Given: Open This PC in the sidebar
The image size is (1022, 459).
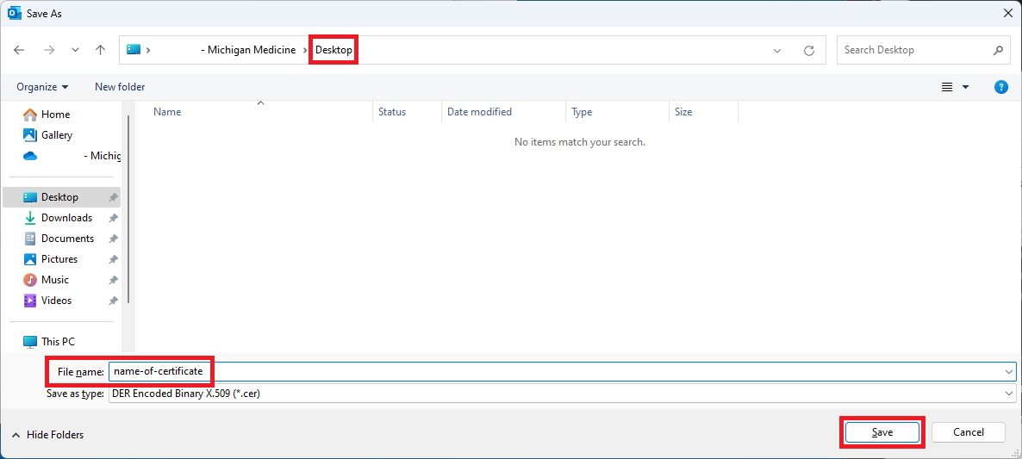Looking at the screenshot, I should point(58,342).
